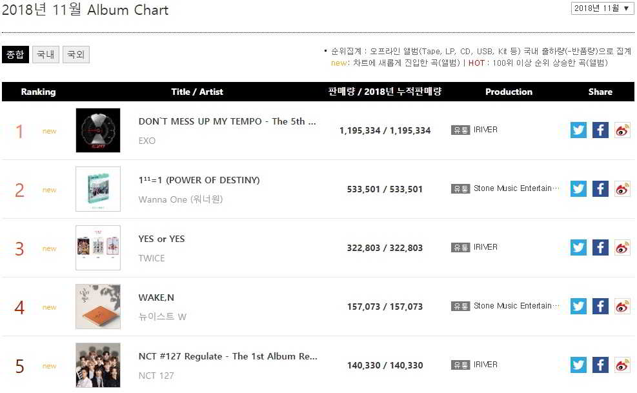Share Wanna One album on Weibo
The width and height of the screenshot is (637, 393).
622,189
